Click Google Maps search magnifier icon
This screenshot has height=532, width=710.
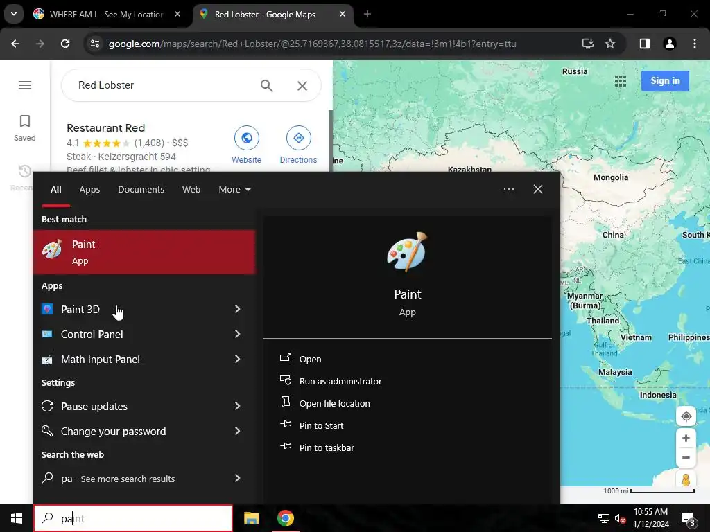coord(266,85)
